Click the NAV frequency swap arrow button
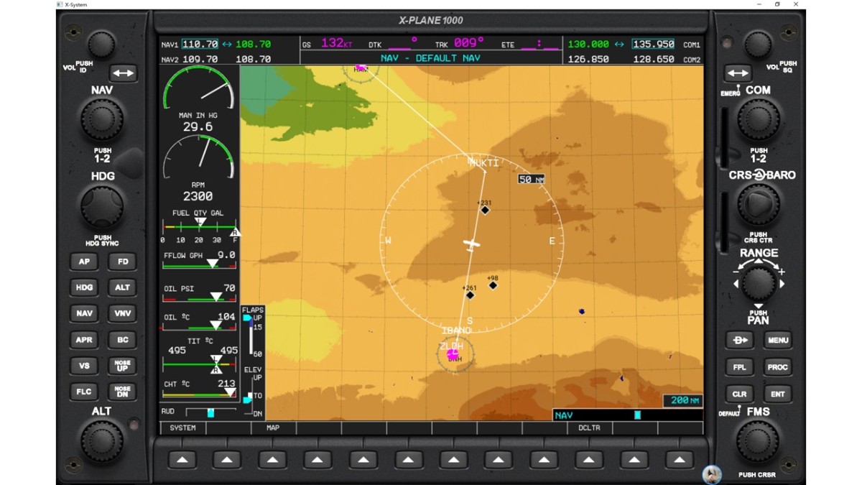The width and height of the screenshot is (862, 485). coord(123,73)
